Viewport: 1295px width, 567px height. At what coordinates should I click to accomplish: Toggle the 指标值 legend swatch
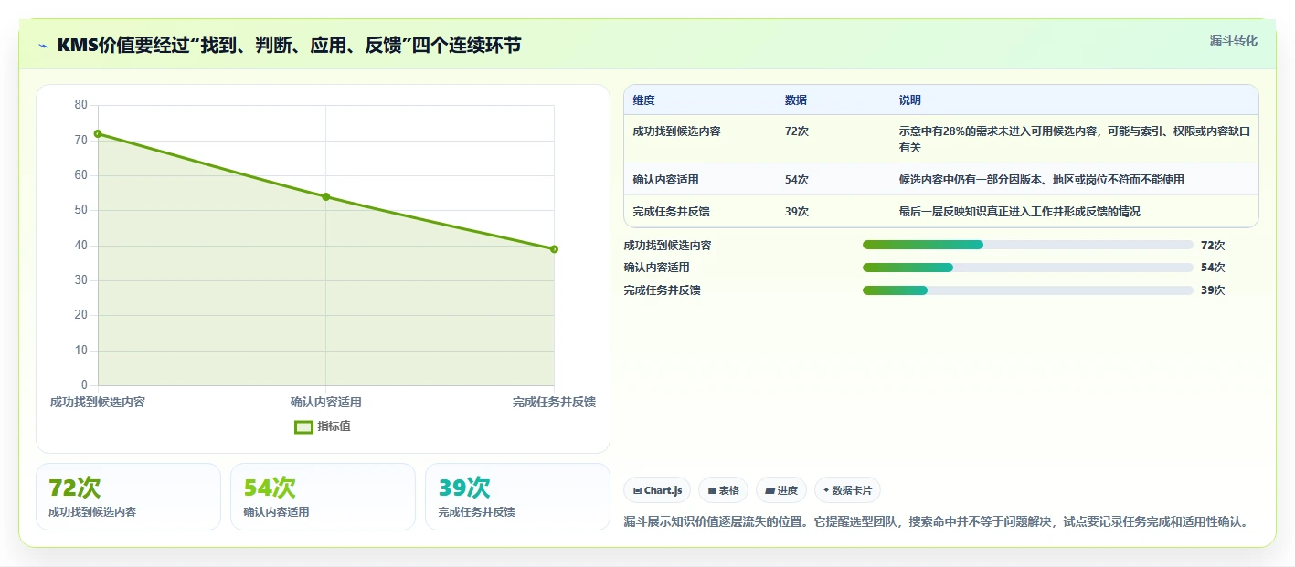303,426
